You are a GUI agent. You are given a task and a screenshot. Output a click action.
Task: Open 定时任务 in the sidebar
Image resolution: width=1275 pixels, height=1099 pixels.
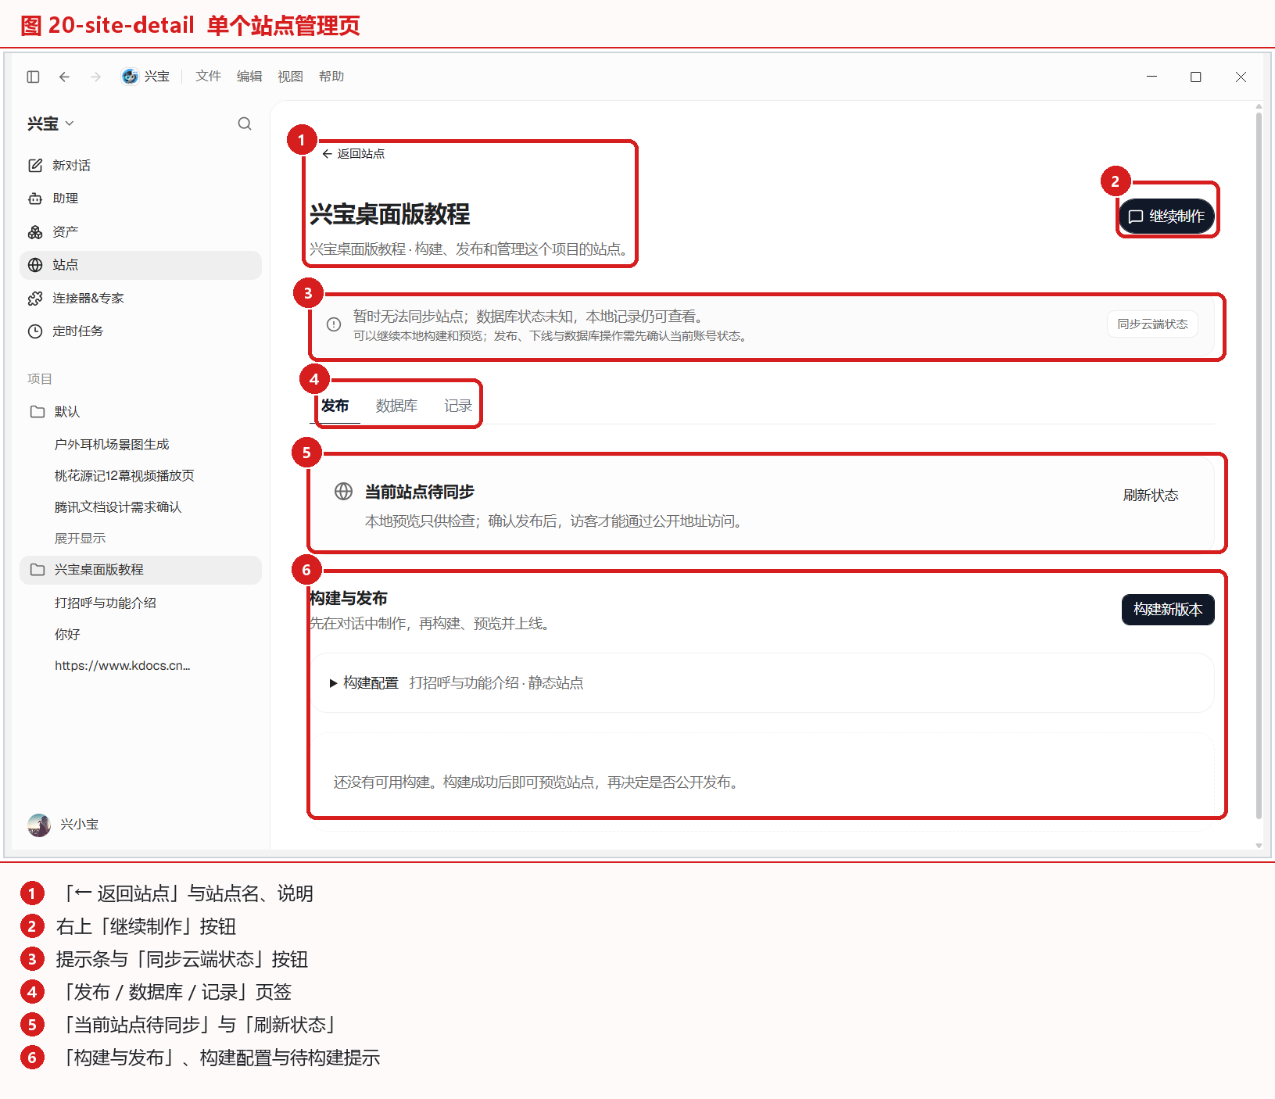coord(141,331)
